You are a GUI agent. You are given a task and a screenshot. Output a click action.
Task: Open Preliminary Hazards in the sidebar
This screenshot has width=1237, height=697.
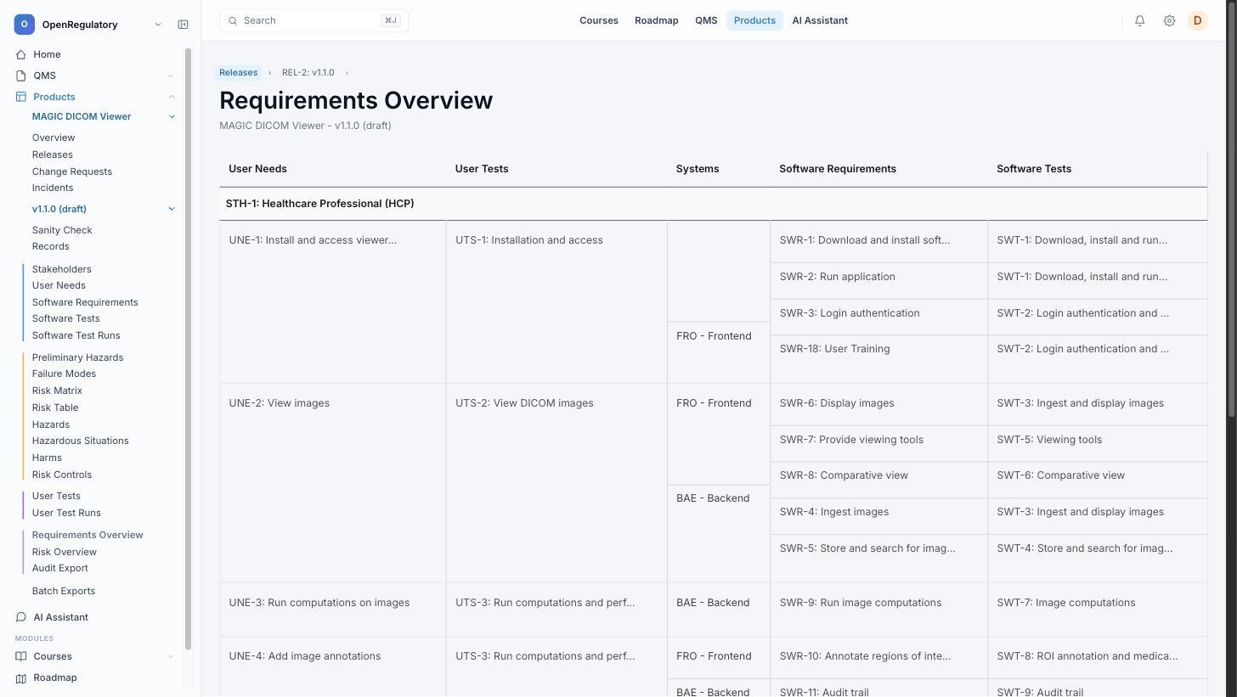click(x=78, y=357)
